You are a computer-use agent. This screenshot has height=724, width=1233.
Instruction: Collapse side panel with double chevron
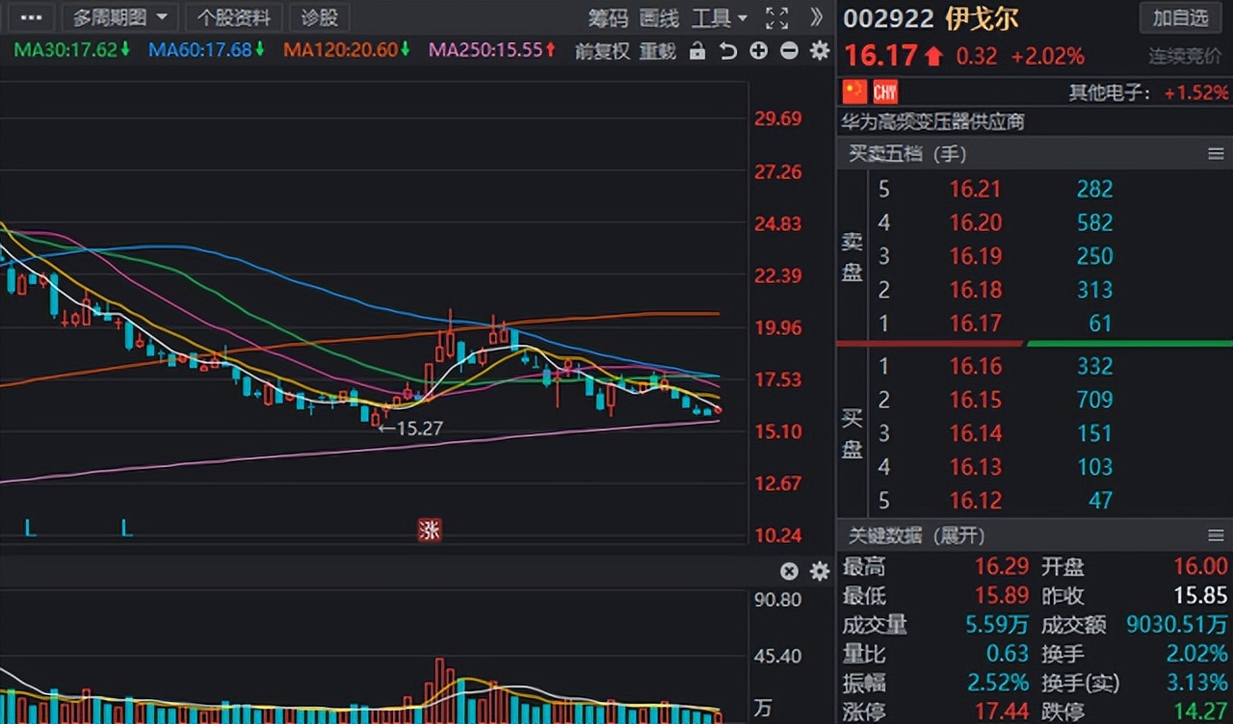(x=816, y=17)
